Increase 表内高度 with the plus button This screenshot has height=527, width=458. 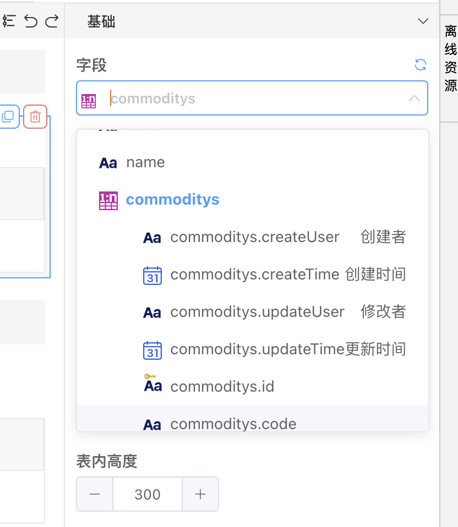[200, 494]
